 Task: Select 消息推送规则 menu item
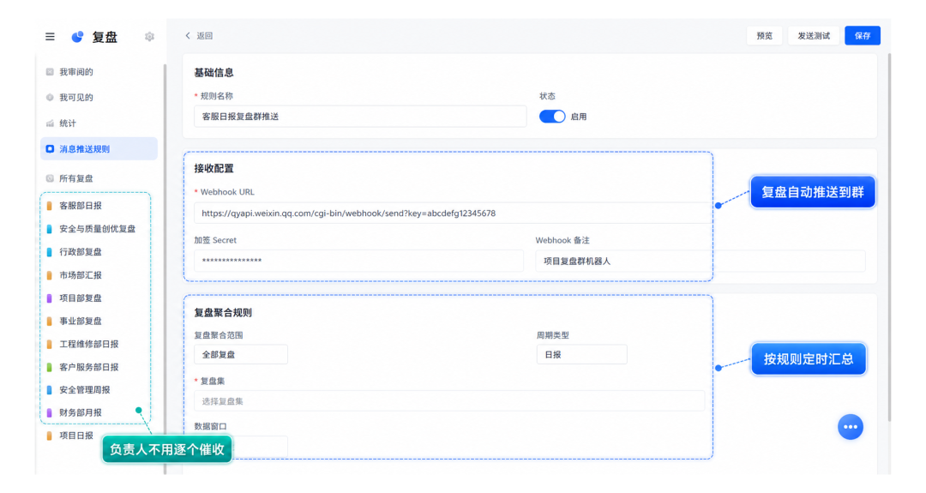(x=99, y=149)
